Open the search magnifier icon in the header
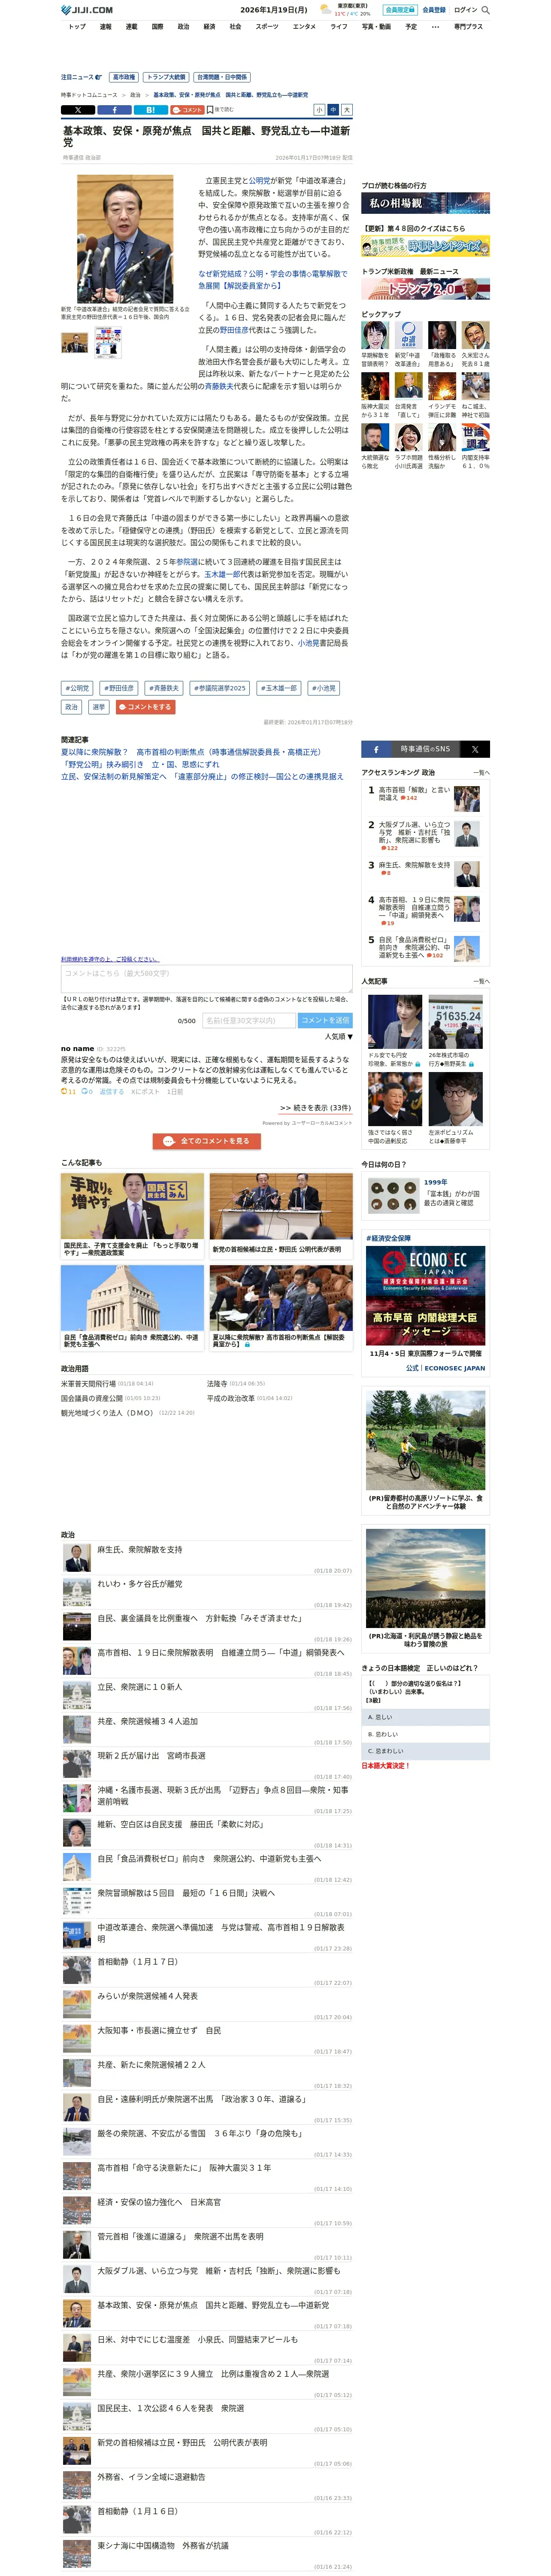This screenshot has width=551, height=2576. tap(486, 10)
